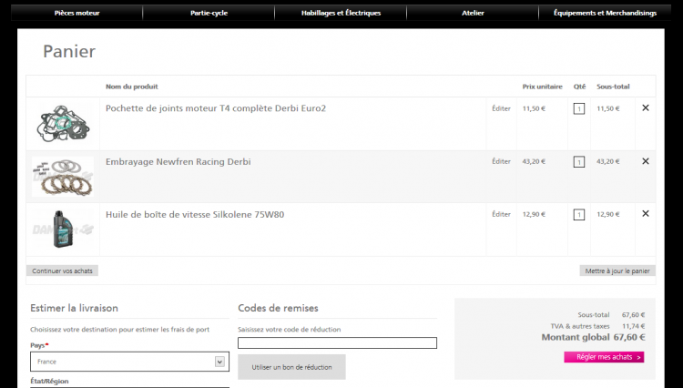Click Mettre à jour le panier button
The image size is (683, 388).
click(x=617, y=271)
